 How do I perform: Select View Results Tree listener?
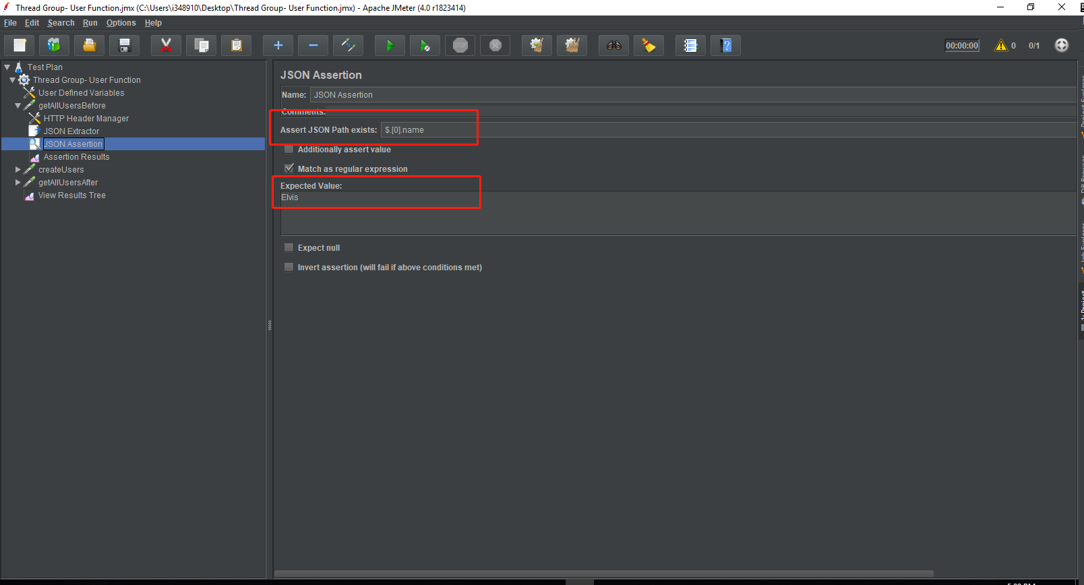pyautogui.click(x=72, y=195)
